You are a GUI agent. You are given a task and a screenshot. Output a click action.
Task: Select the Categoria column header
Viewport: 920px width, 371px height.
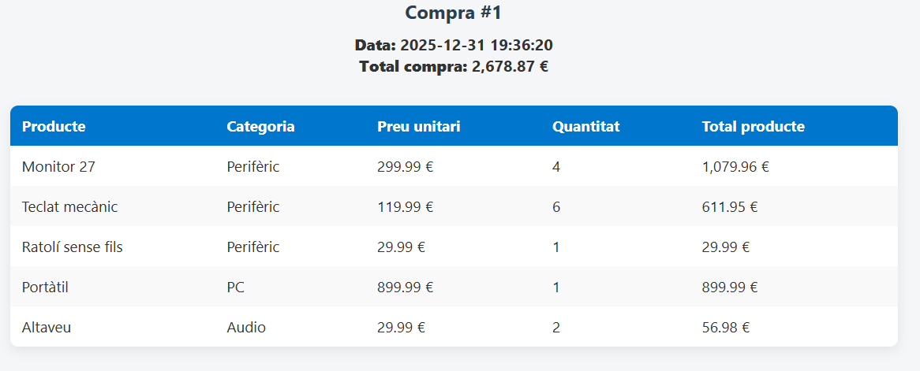tap(260, 127)
